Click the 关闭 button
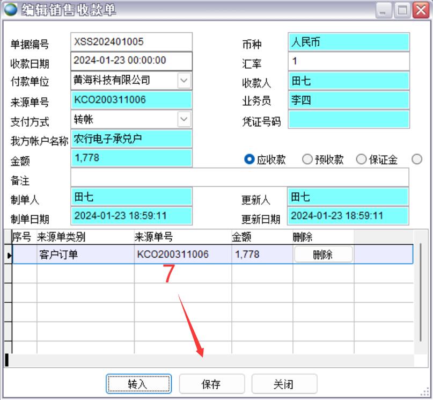Screen dimensions: 433x400 [x=284, y=384]
